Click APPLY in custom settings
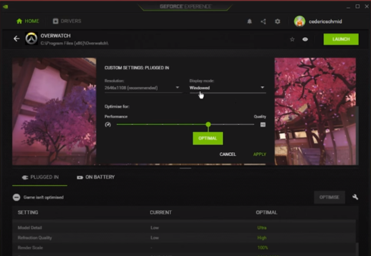 point(260,155)
